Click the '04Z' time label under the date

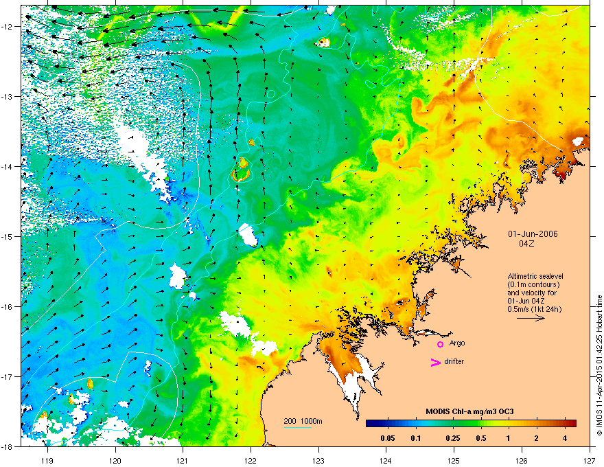tap(526, 244)
